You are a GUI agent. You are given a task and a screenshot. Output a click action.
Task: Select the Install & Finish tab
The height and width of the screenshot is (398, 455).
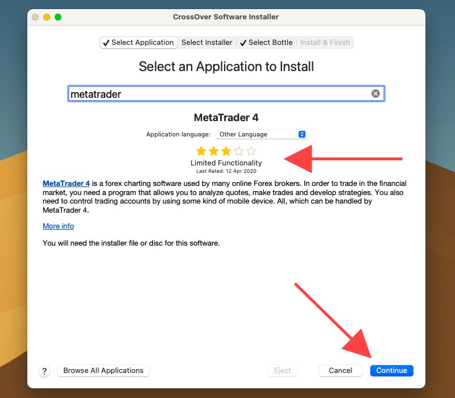(x=326, y=43)
